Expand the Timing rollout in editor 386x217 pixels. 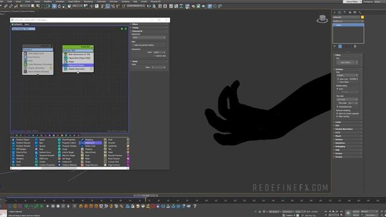pyautogui.click(x=149, y=28)
